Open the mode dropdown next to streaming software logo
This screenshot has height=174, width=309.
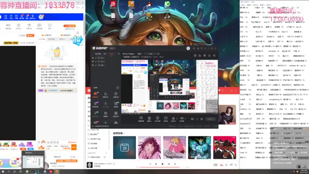tap(112, 48)
